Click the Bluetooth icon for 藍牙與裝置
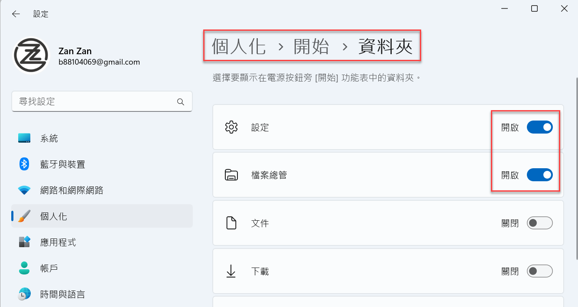The height and width of the screenshot is (307, 578). point(24,164)
